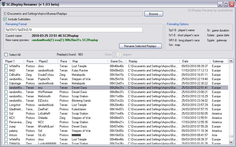Viewport: 236px width, 147px height.
Task: Select the fiRstaNdLast player cell
Action: click(x=46, y=126)
